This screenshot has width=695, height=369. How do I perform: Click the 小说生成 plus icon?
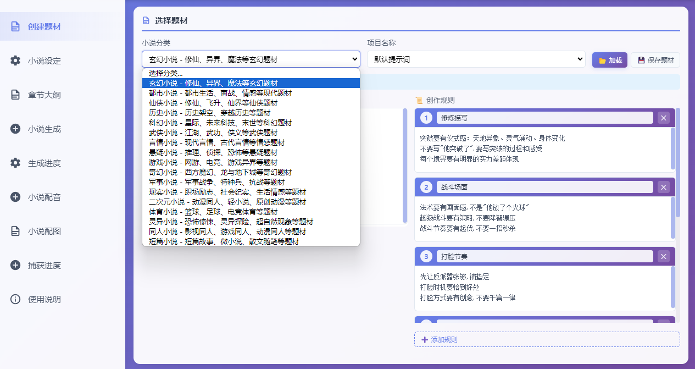tap(15, 129)
